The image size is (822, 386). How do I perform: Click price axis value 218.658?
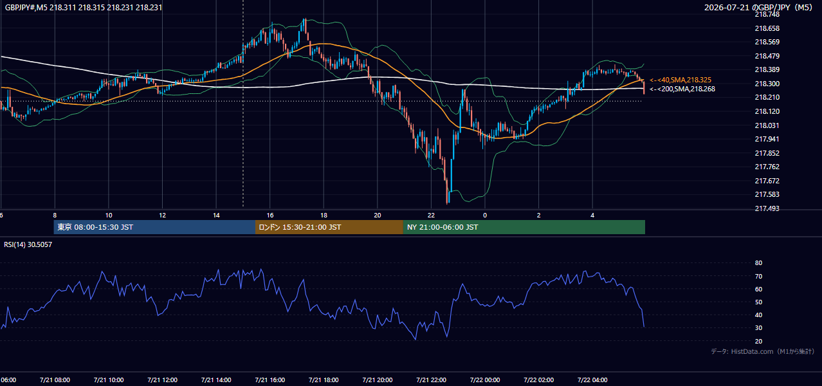click(x=766, y=28)
